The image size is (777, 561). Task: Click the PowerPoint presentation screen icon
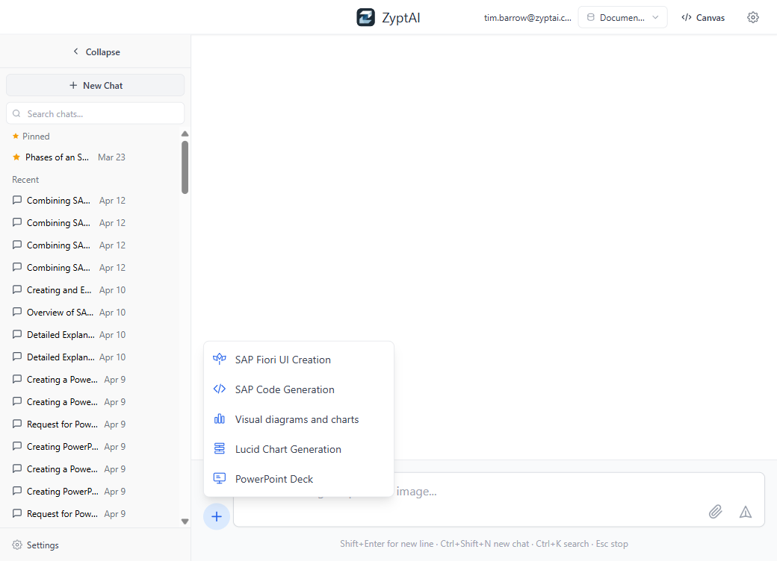(x=220, y=478)
